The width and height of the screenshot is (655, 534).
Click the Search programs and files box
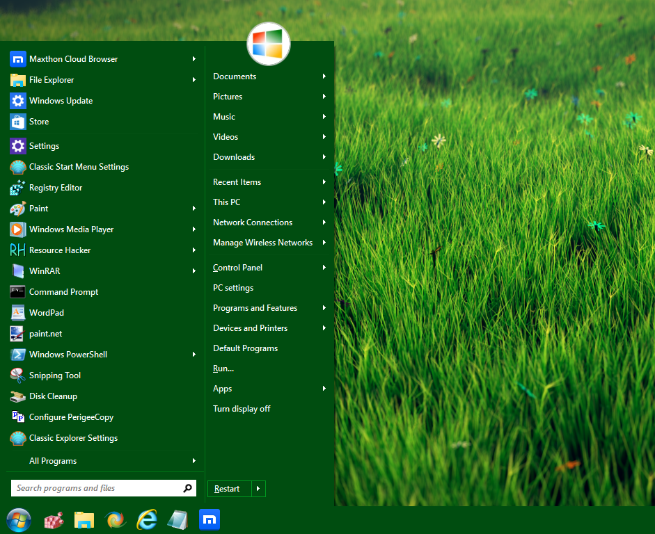pos(96,488)
